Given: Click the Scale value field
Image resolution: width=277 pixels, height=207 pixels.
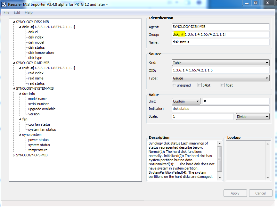Looking at the screenshot, I should pos(203,117).
